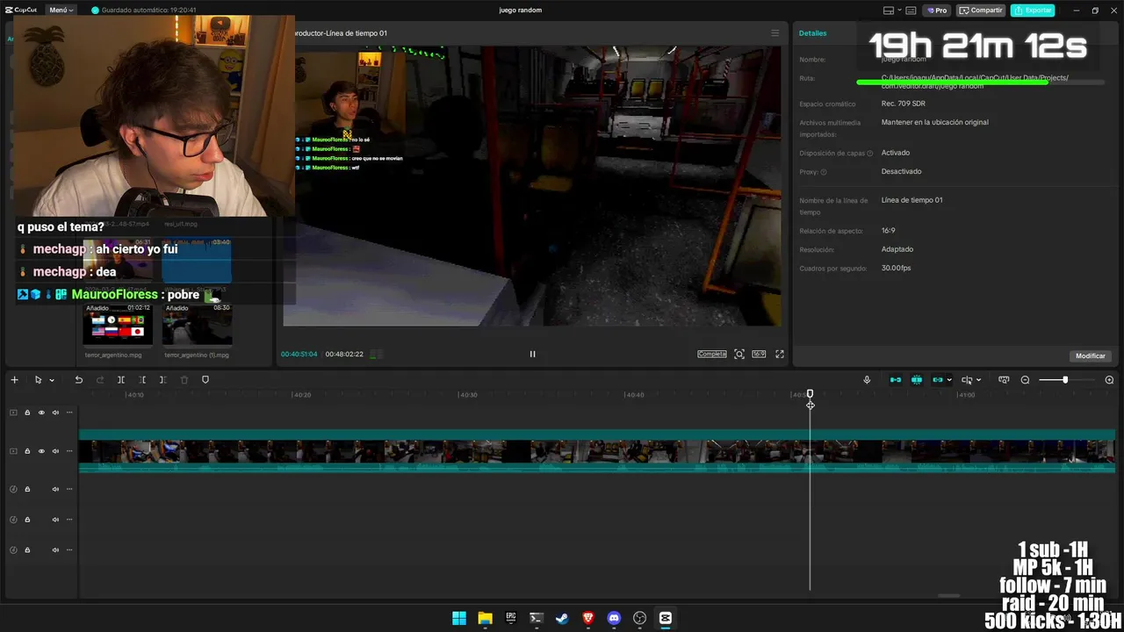Image resolution: width=1124 pixels, height=632 pixels.
Task: Hide the top video track with the eye icon
Action: coord(41,413)
